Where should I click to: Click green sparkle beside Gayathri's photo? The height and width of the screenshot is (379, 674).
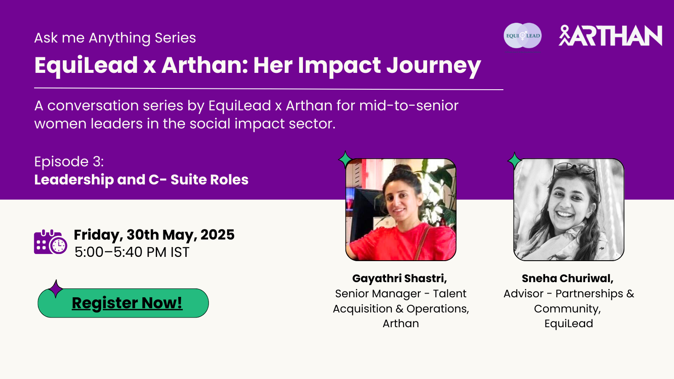click(345, 160)
